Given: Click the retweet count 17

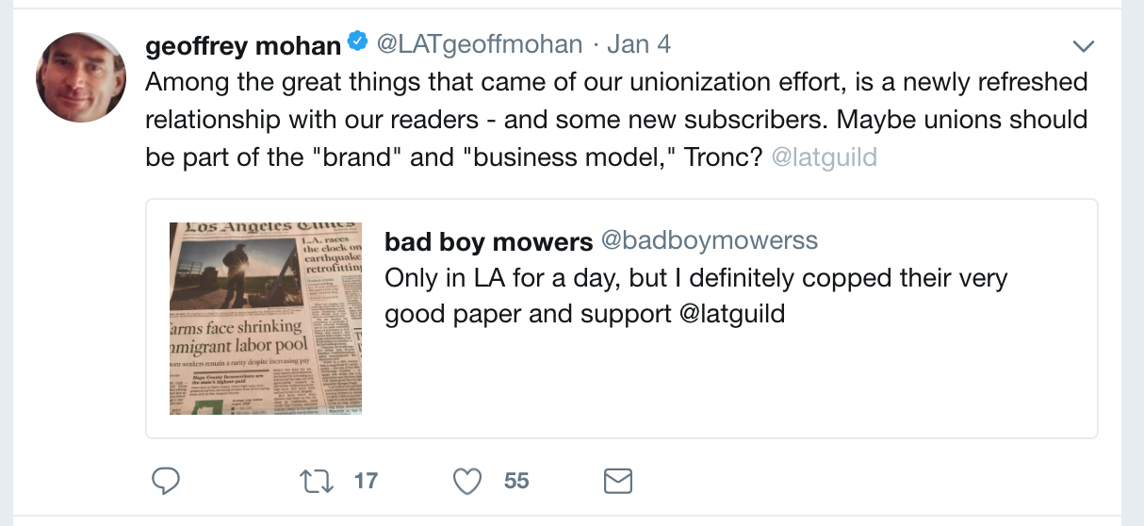Looking at the screenshot, I should [x=366, y=482].
